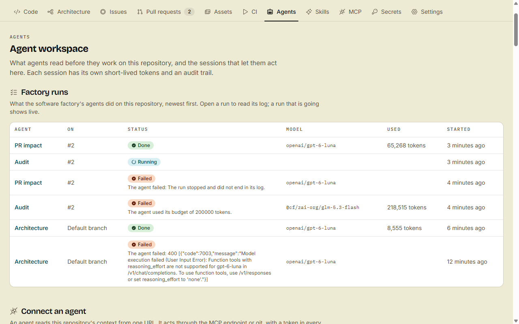Screen dimensions: 519x324
Task: Click the Agent workspace heading
Action: click(x=49, y=49)
